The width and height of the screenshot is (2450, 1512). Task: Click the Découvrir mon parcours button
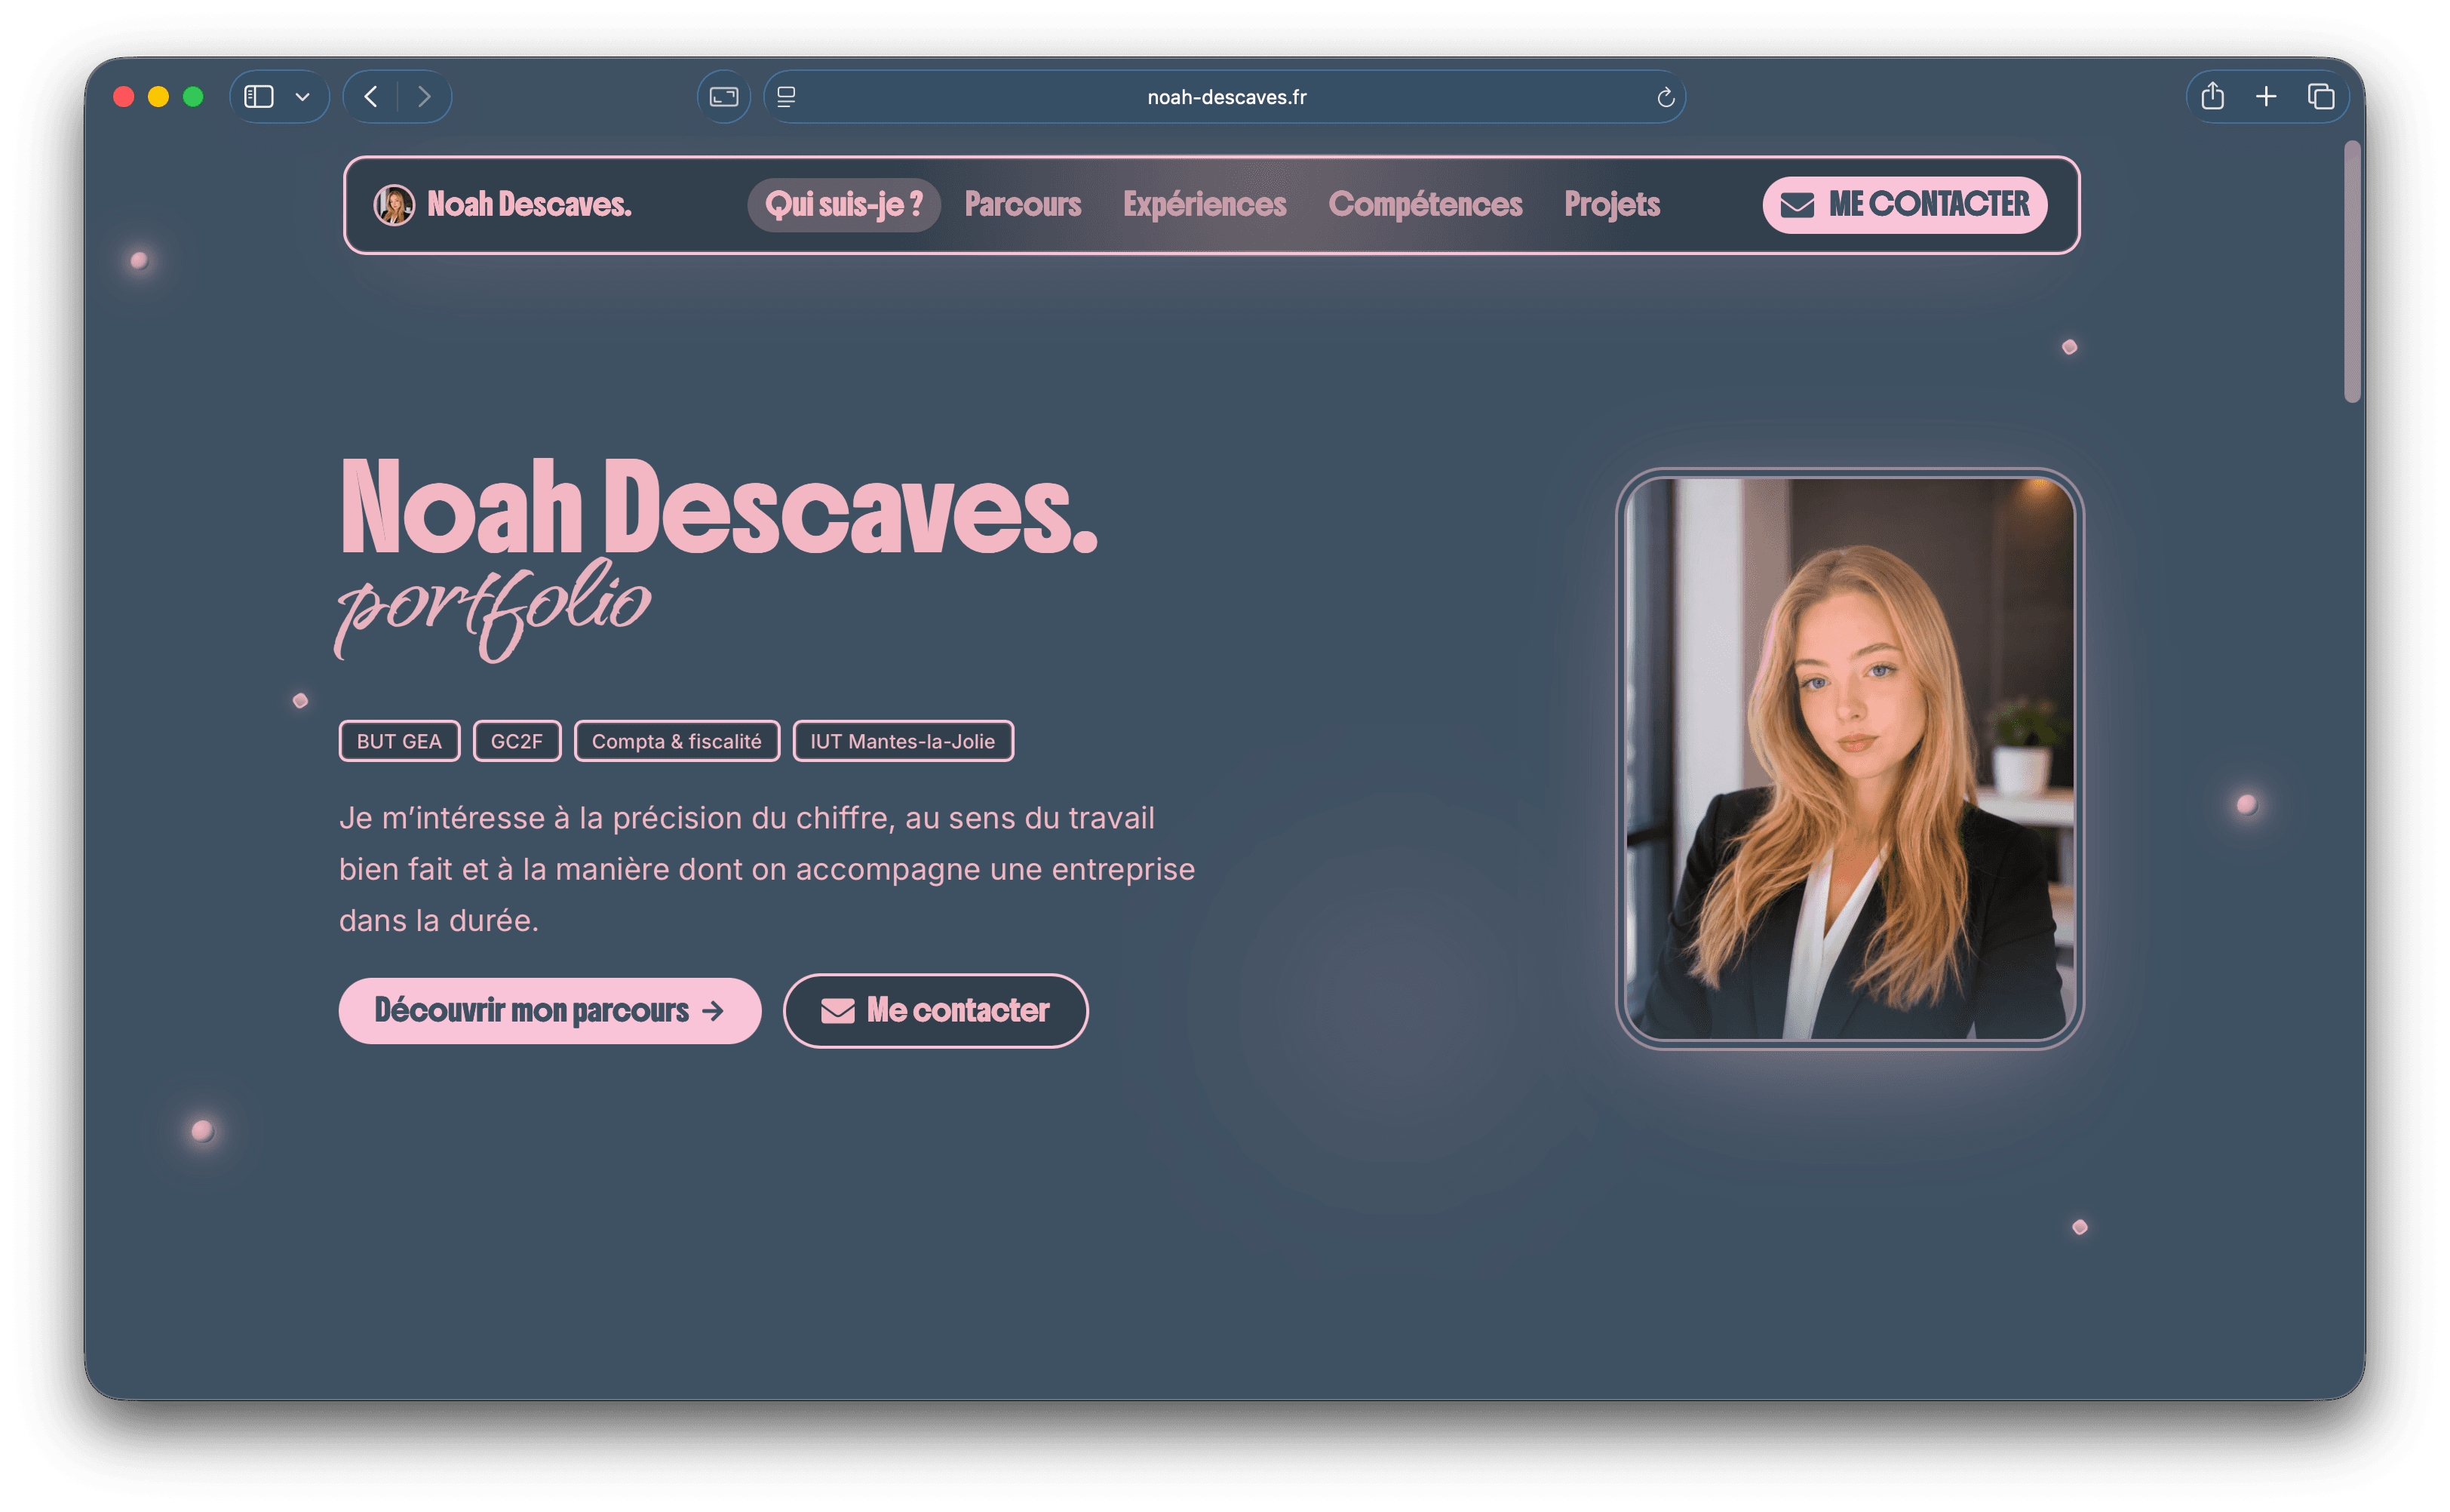pyautogui.click(x=550, y=1011)
